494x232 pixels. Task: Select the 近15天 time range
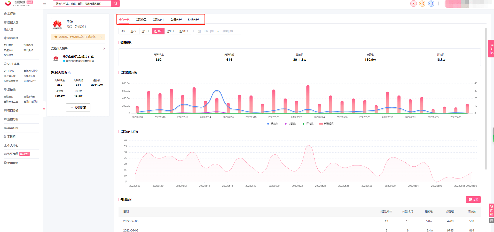point(146,31)
